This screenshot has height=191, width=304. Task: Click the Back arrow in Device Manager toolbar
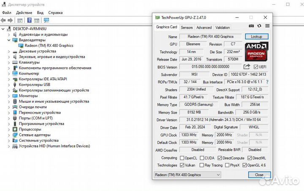coord(3,20)
